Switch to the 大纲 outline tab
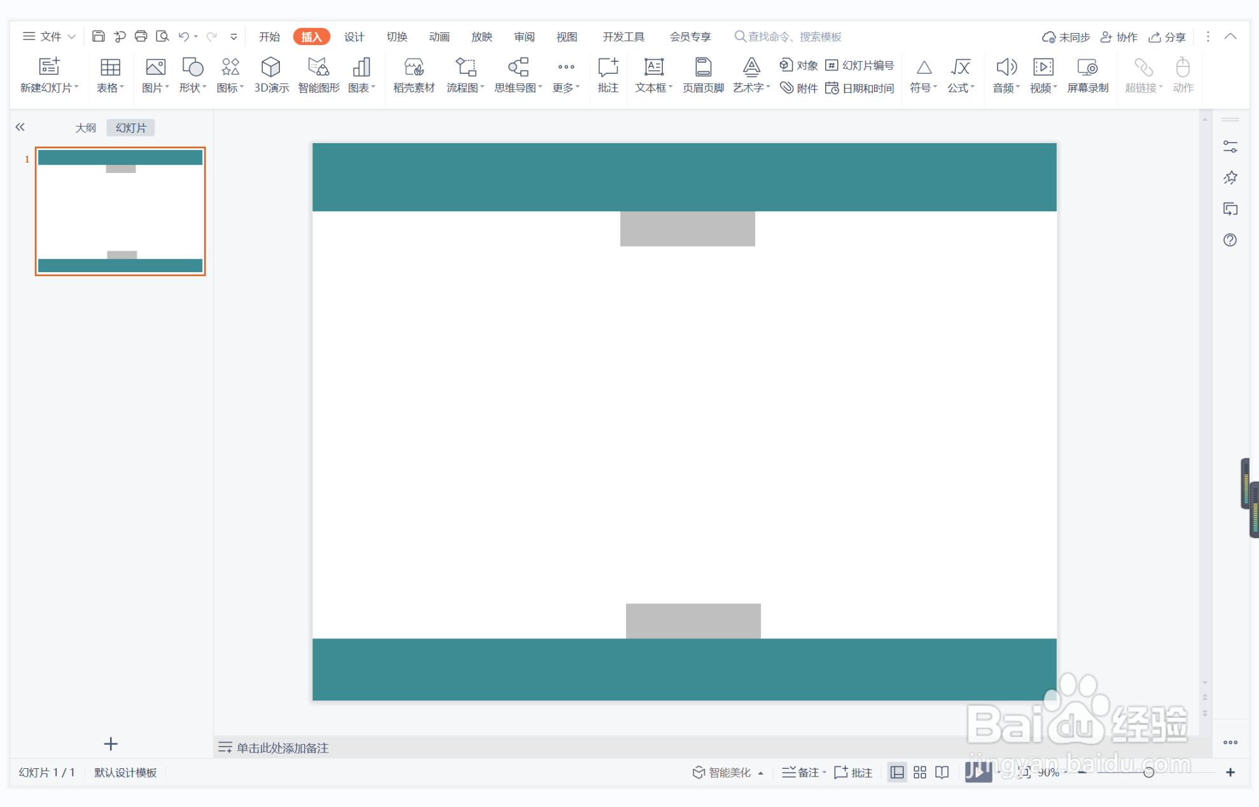This screenshot has width=1259, height=807. coord(85,128)
